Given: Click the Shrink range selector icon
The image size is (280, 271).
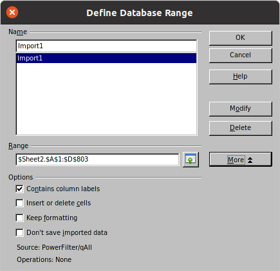Looking at the screenshot, I should [x=191, y=160].
